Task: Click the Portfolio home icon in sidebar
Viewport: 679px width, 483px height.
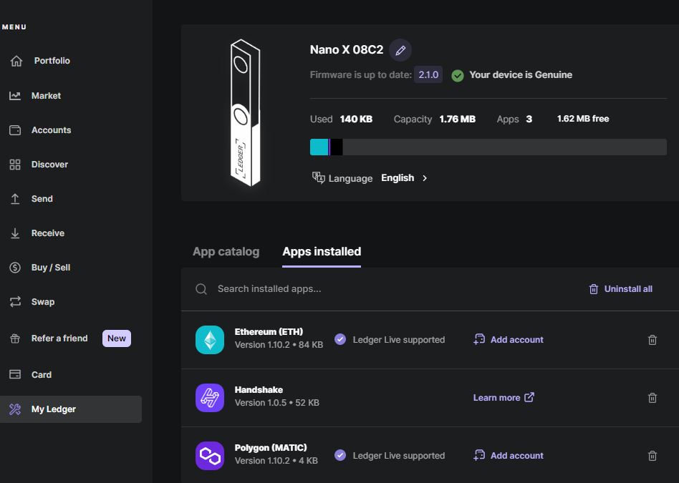Action: pos(16,62)
